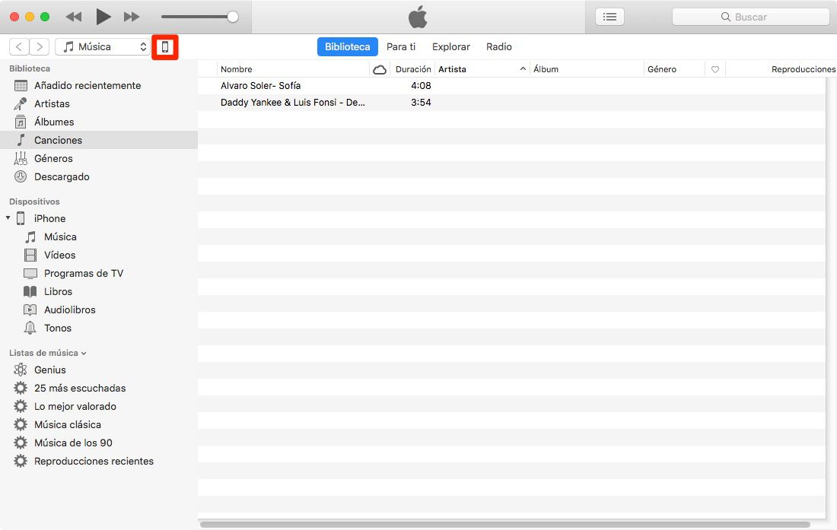Image resolution: width=837 pixels, height=530 pixels.
Task: Click the Genius atom icon
Action: [x=21, y=370]
